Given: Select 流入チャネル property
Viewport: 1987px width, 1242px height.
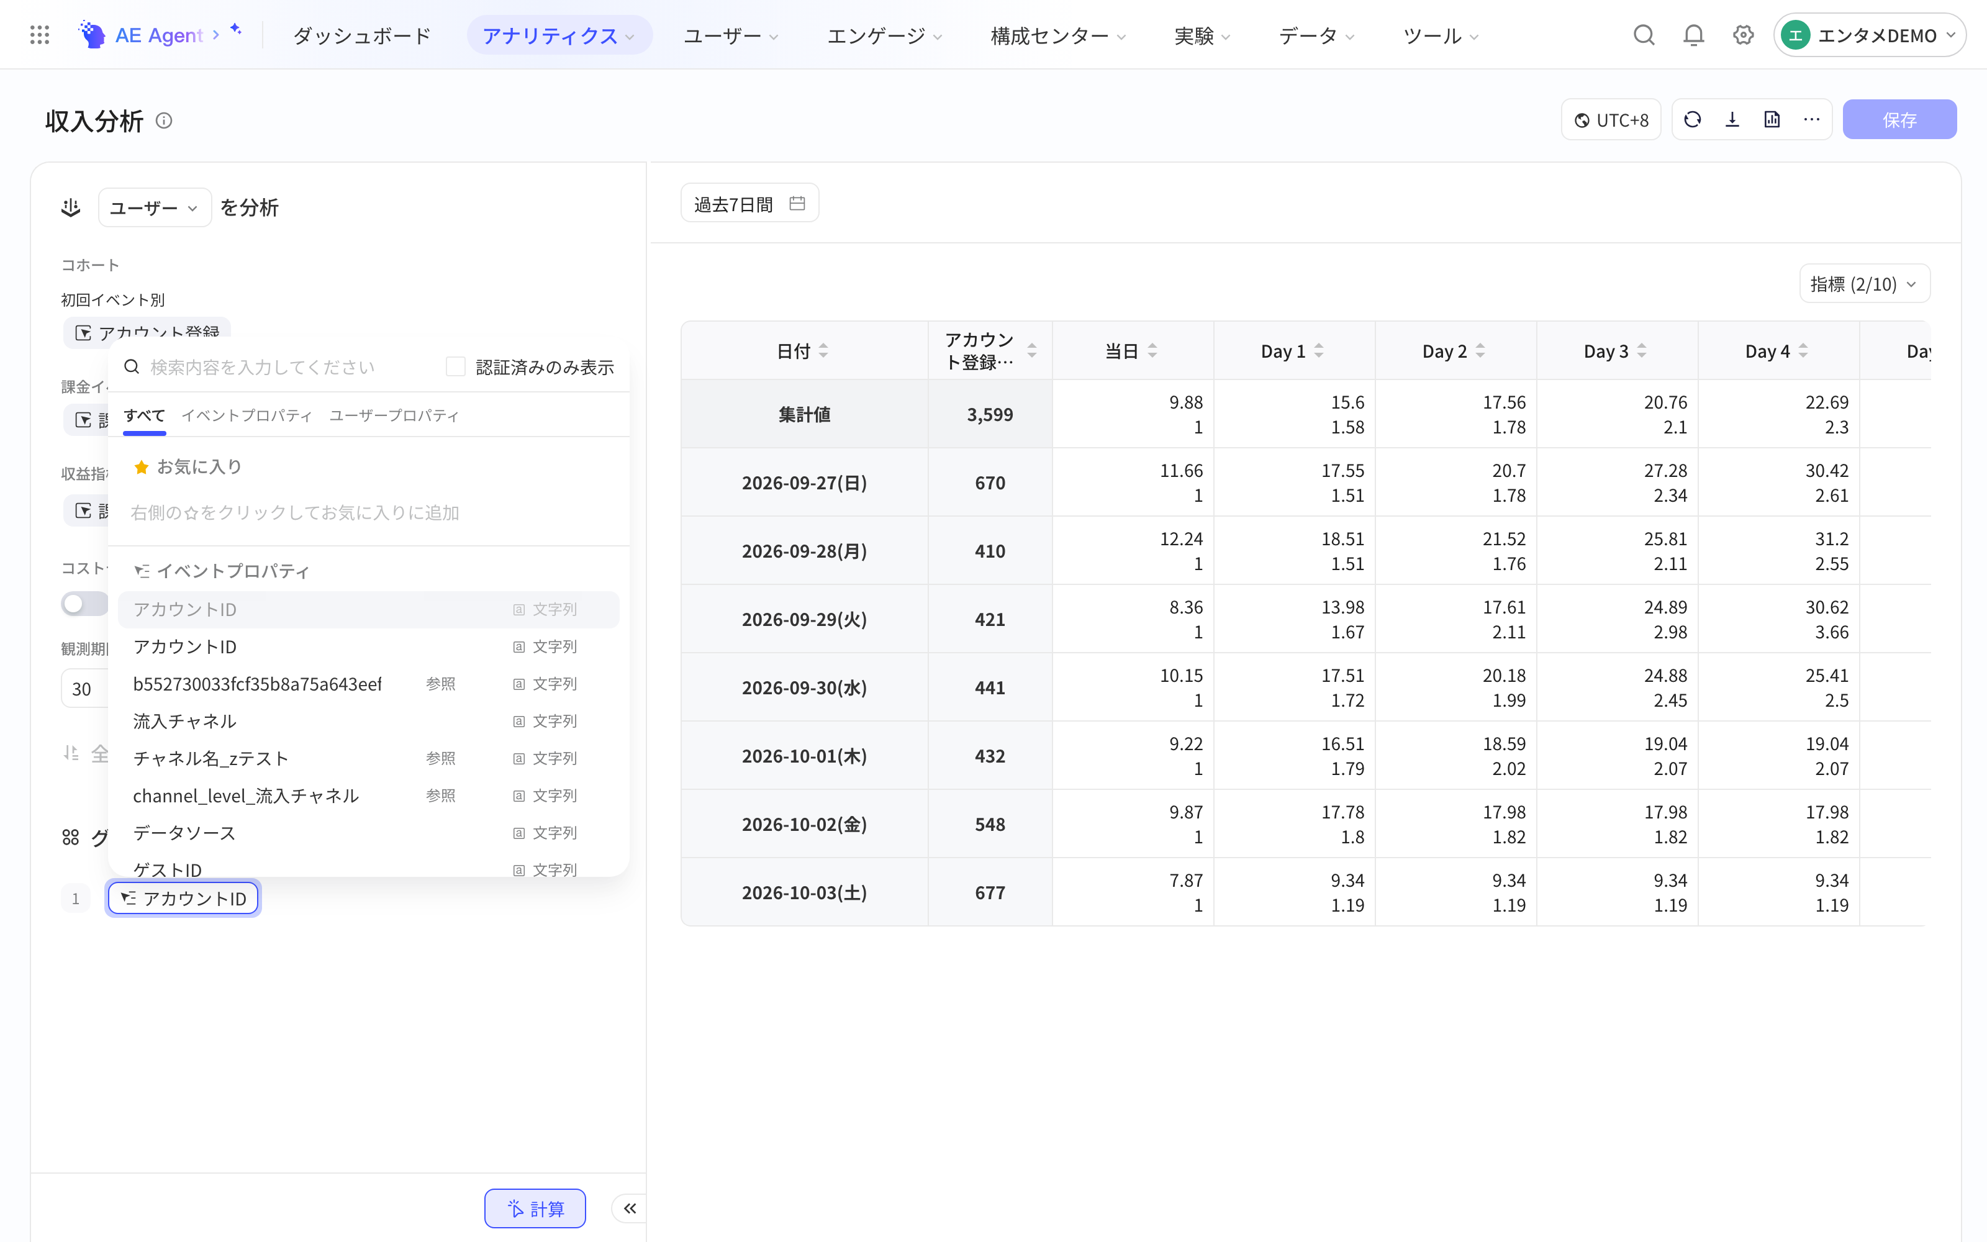Looking at the screenshot, I should tap(369, 721).
